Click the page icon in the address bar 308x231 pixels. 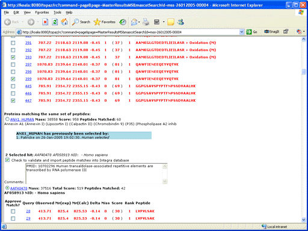point(19,32)
